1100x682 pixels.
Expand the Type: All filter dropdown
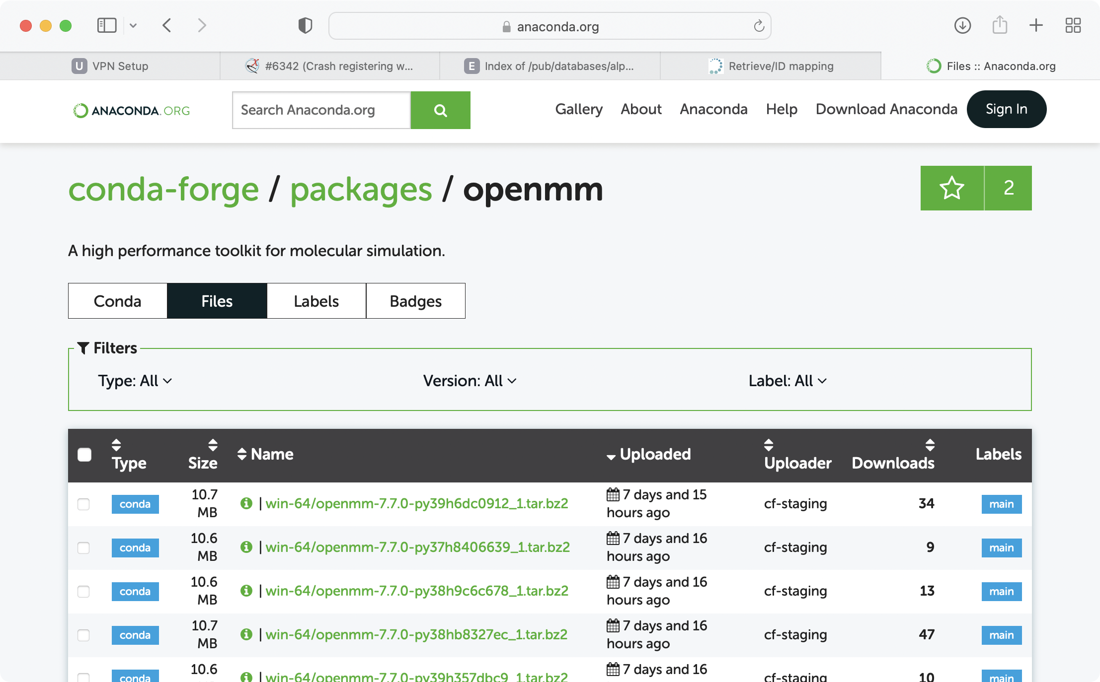[135, 381]
